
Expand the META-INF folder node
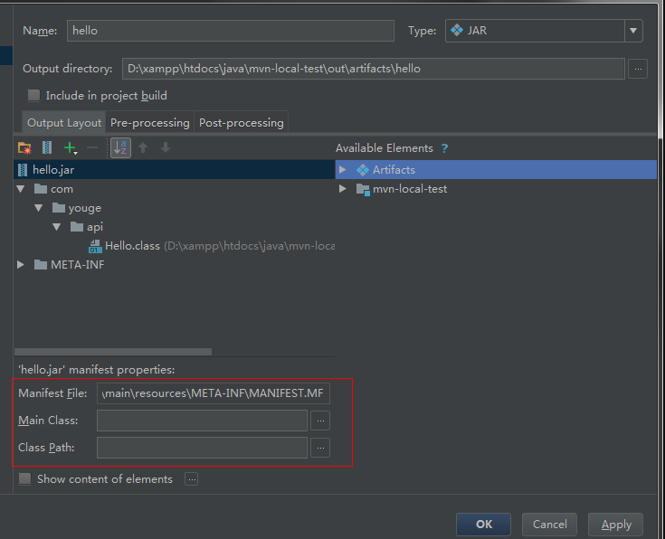pyautogui.click(x=21, y=265)
